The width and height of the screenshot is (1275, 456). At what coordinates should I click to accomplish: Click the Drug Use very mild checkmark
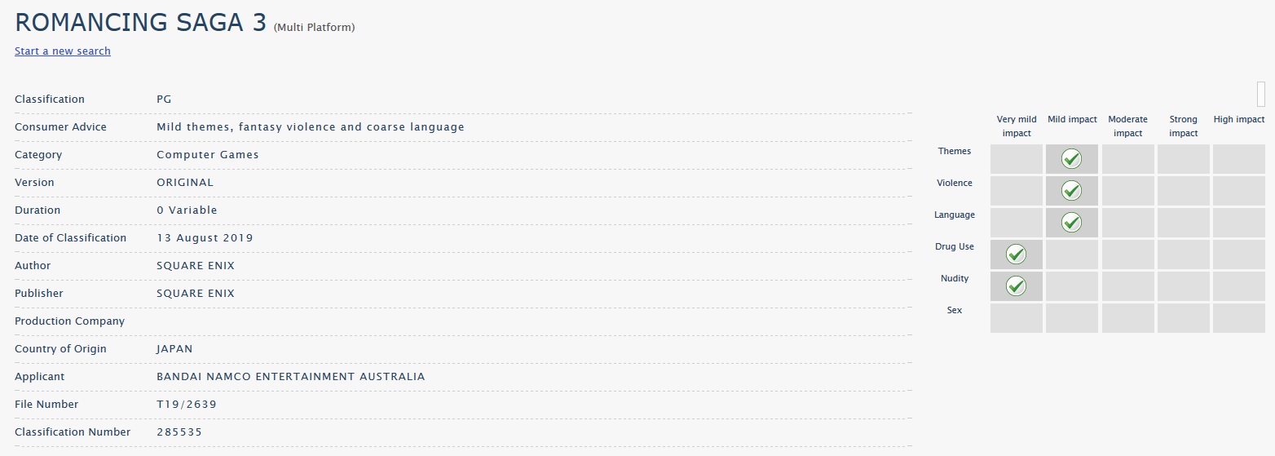tap(1016, 255)
